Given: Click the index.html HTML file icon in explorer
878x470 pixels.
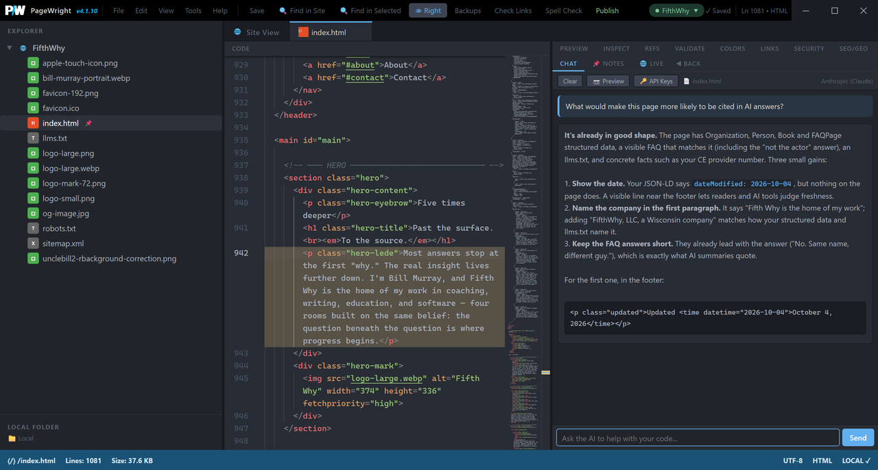Looking at the screenshot, I should tap(33, 123).
